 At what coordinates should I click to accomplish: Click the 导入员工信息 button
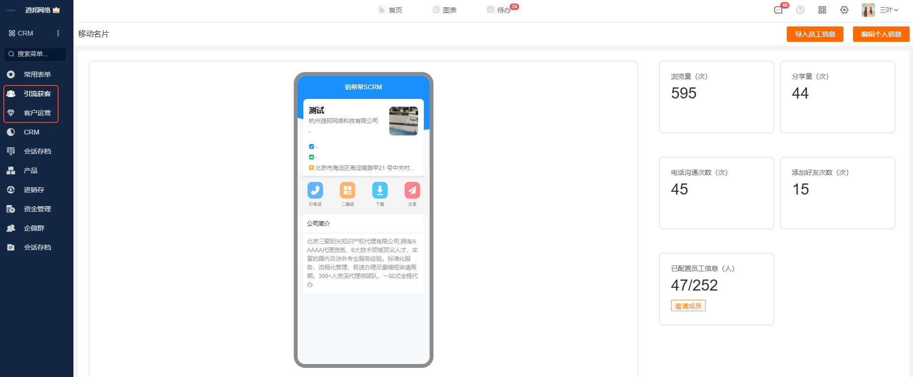click(815, 34)
